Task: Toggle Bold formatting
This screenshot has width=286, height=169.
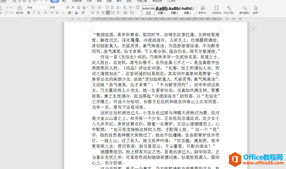Action: (29, 13)
